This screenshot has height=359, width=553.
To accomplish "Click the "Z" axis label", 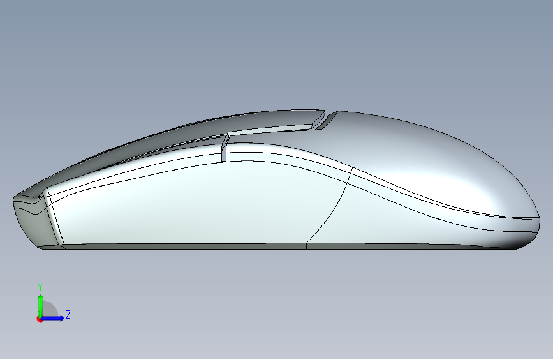I will 68,315.
